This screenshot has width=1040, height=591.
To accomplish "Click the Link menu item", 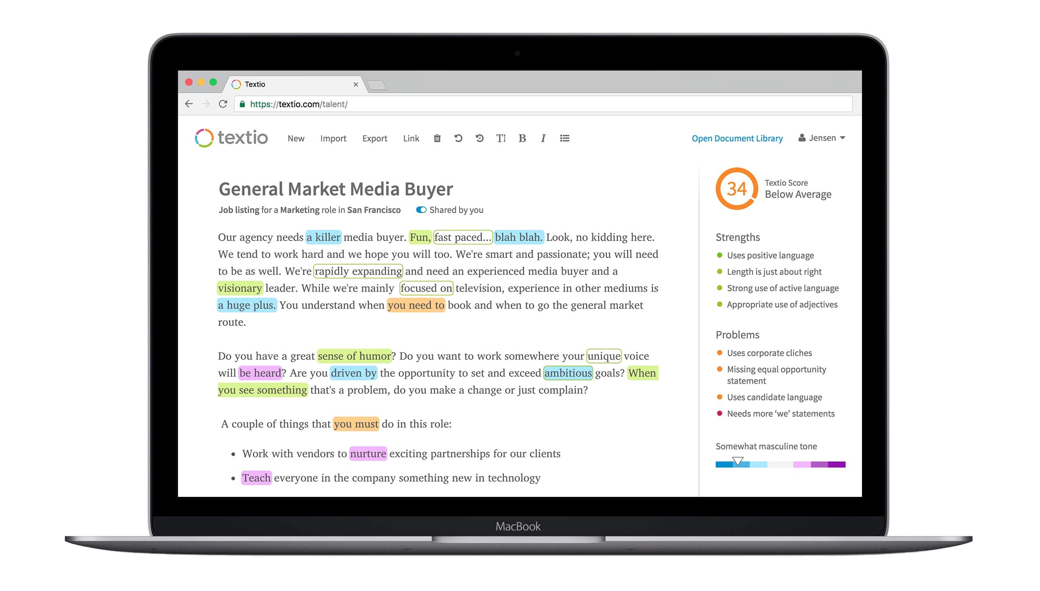I will [411, 138].
